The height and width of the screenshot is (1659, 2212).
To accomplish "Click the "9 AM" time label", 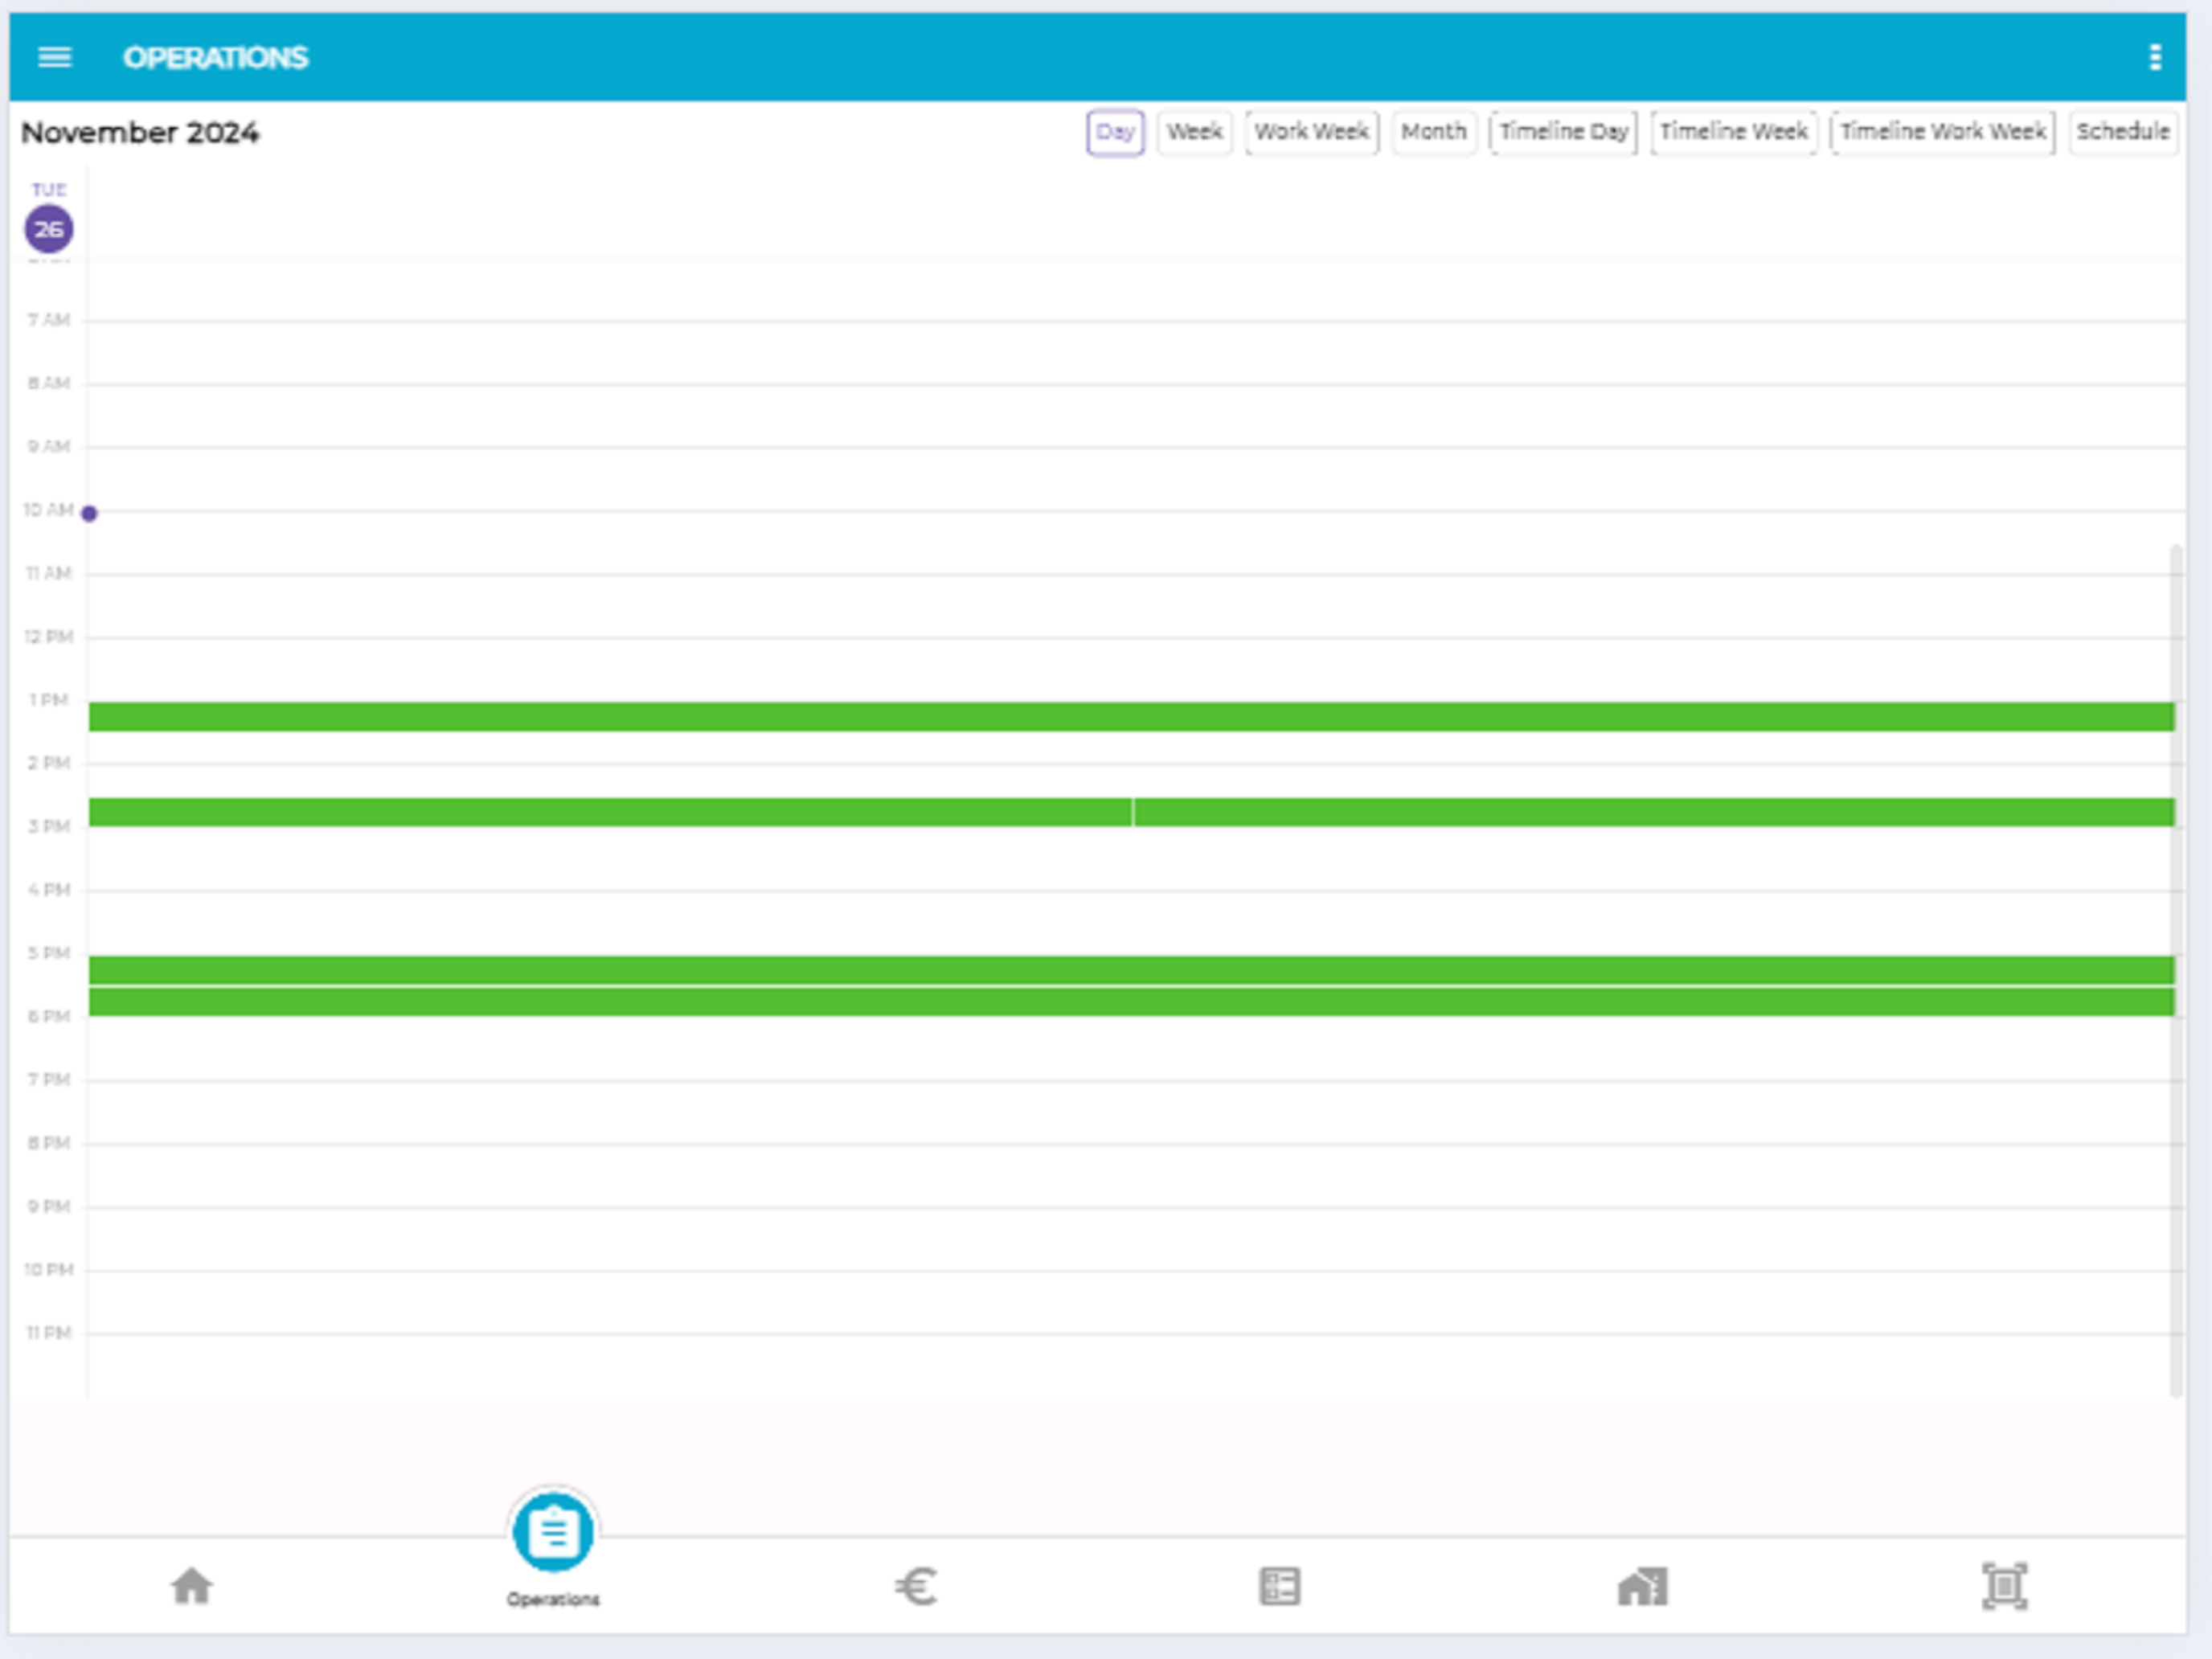I will 49,446.
